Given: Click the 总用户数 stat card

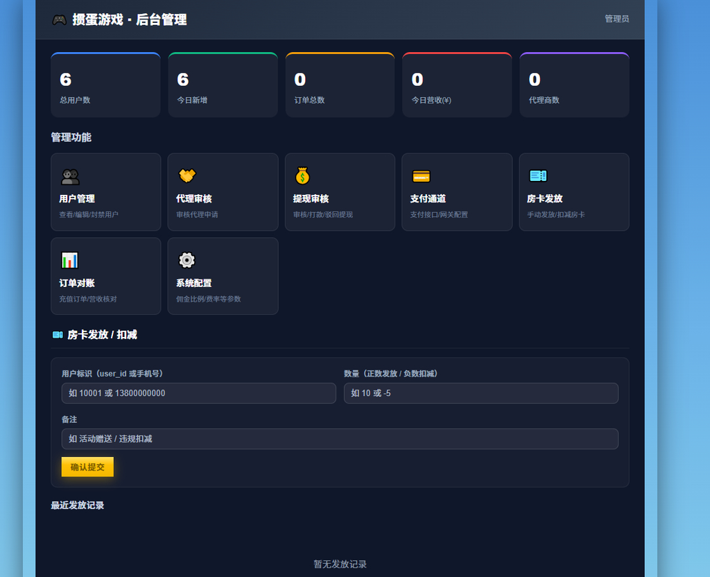Looking at the screenshot, I should 105,85.
